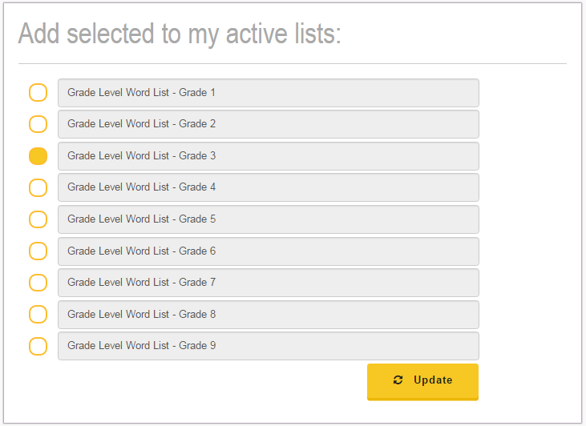This screenshot has width=586, height=426.
Task: Check the box next to Grade 8
Action: [x=38, y=314]
